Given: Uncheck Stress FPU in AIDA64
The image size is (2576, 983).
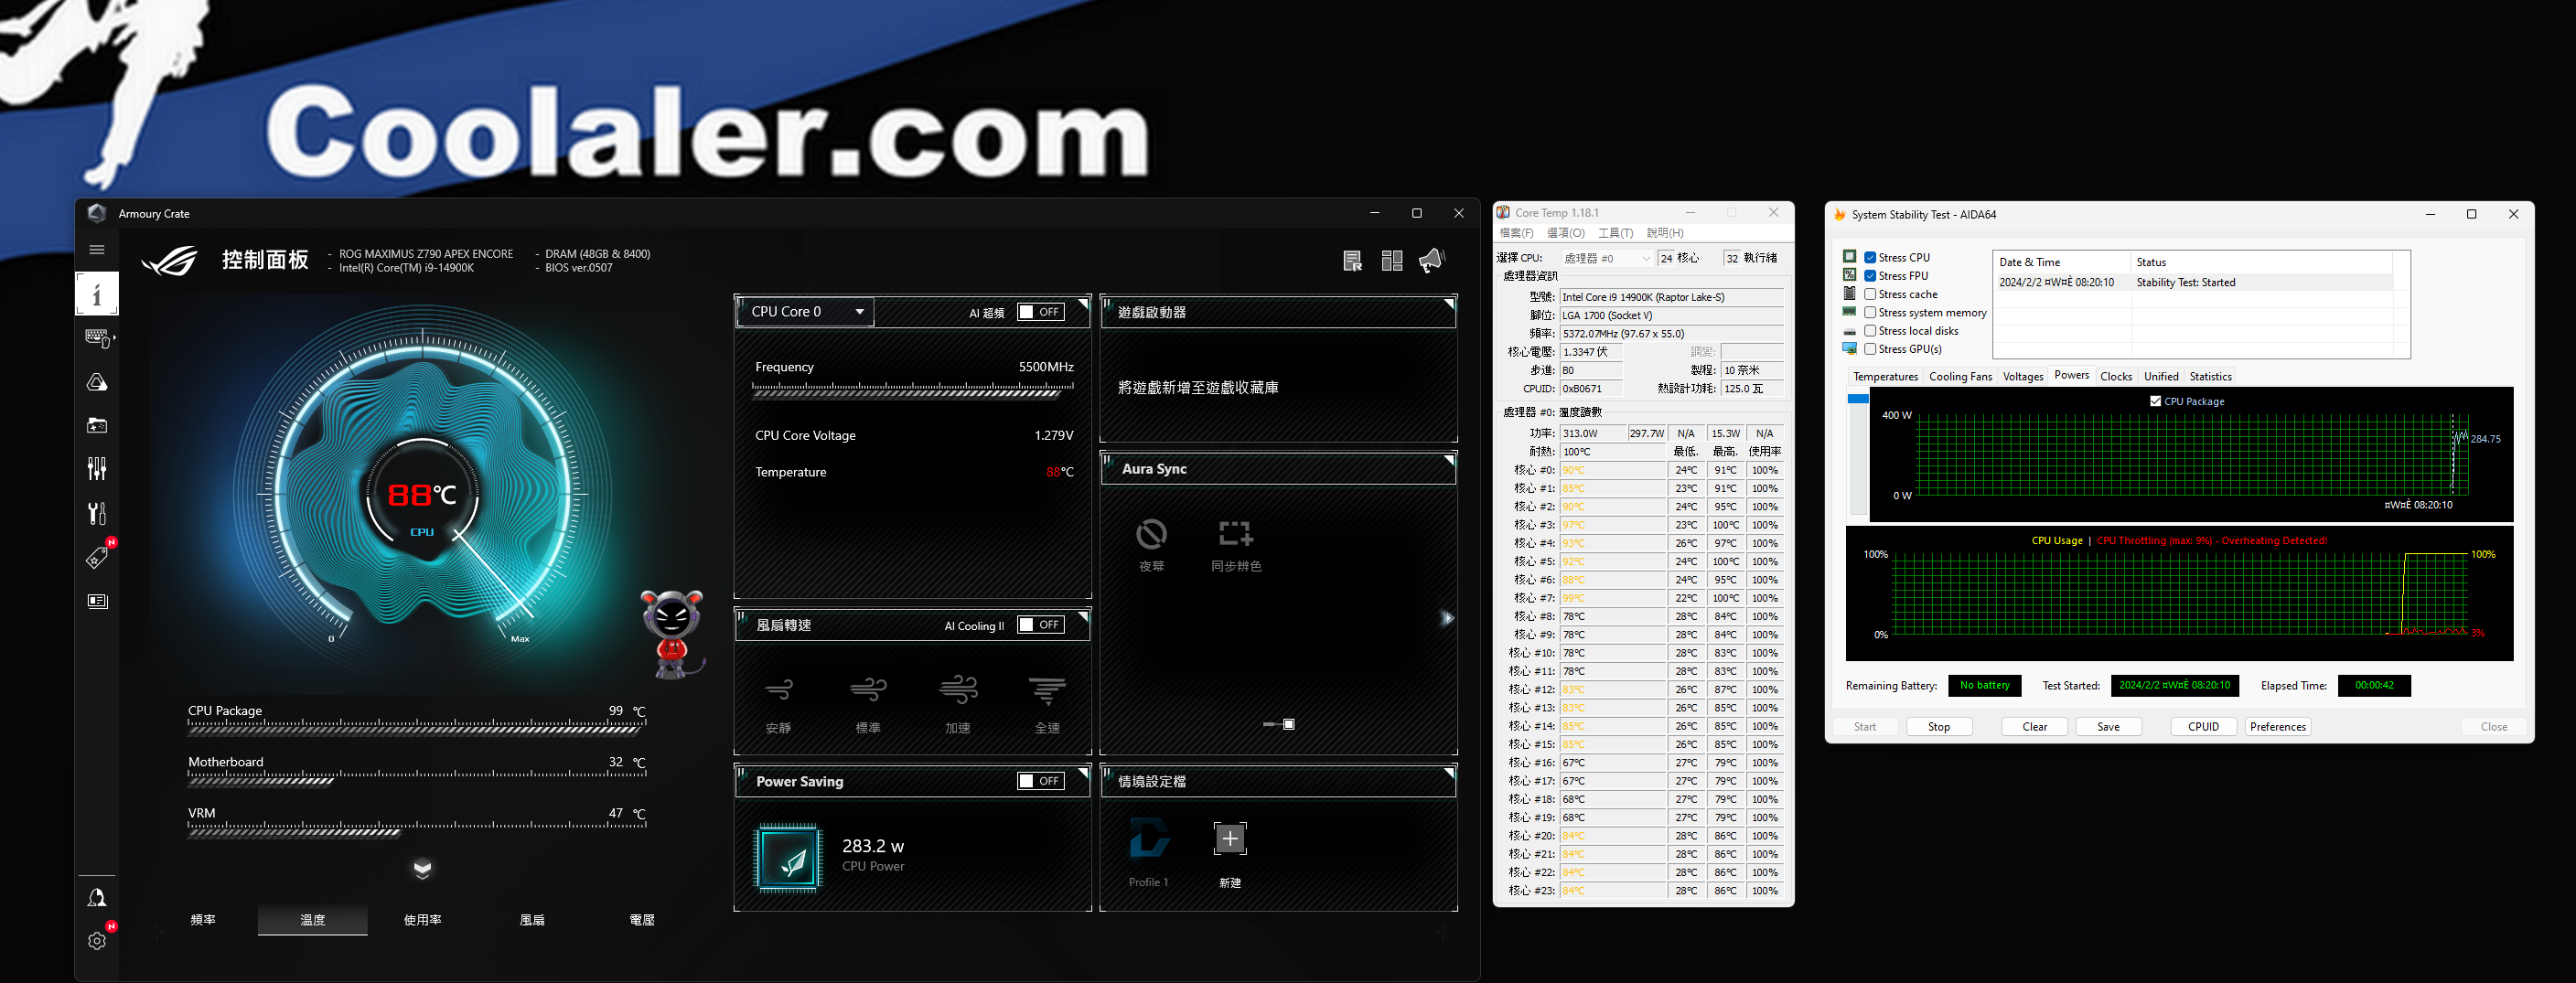Looking at the screenshot, I should click(x=1870, y=276).
